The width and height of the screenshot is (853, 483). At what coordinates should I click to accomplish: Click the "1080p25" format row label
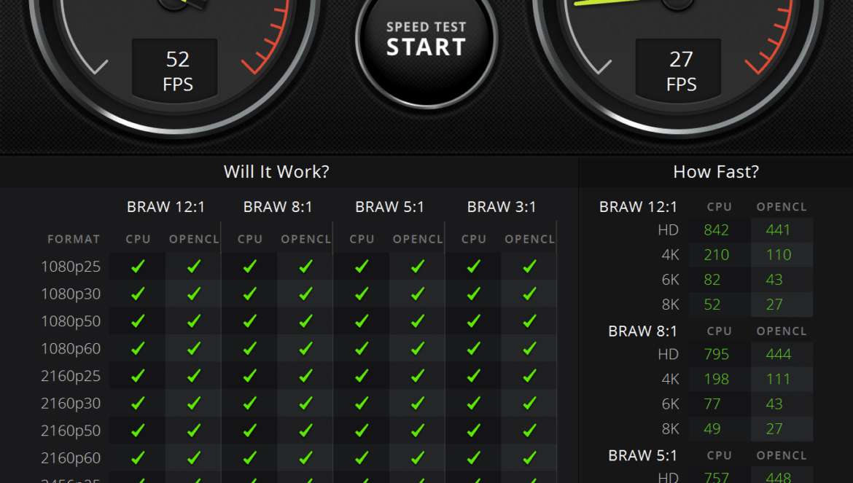click(x=71, y=266)
